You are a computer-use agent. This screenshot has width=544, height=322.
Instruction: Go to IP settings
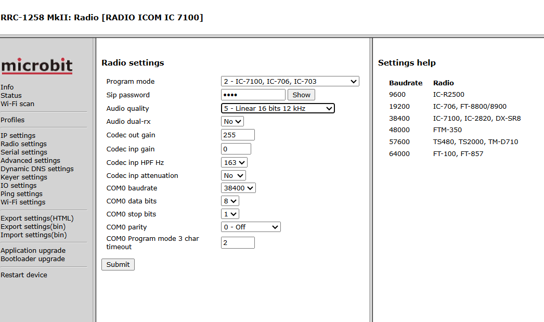18,135
